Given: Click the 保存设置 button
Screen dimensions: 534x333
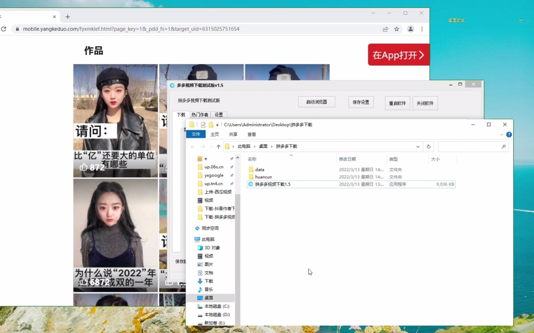Looking at the screenshot, I should [361, 102].
